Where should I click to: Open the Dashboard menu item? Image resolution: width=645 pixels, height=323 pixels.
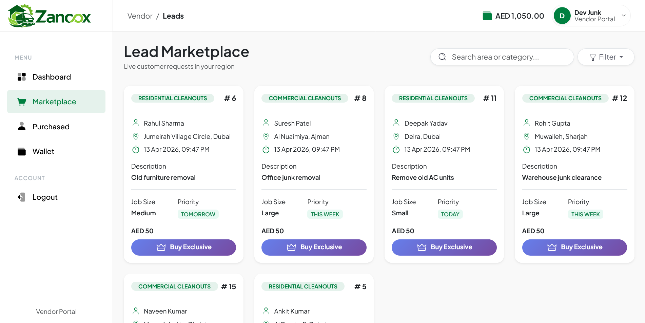coord(56,77)
